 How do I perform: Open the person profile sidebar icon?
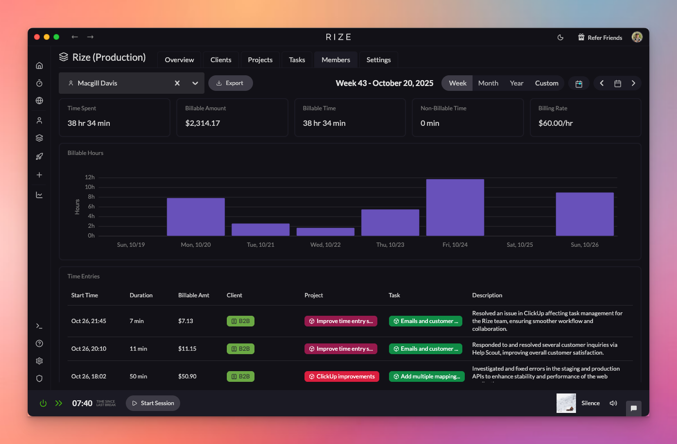[39, 120]
